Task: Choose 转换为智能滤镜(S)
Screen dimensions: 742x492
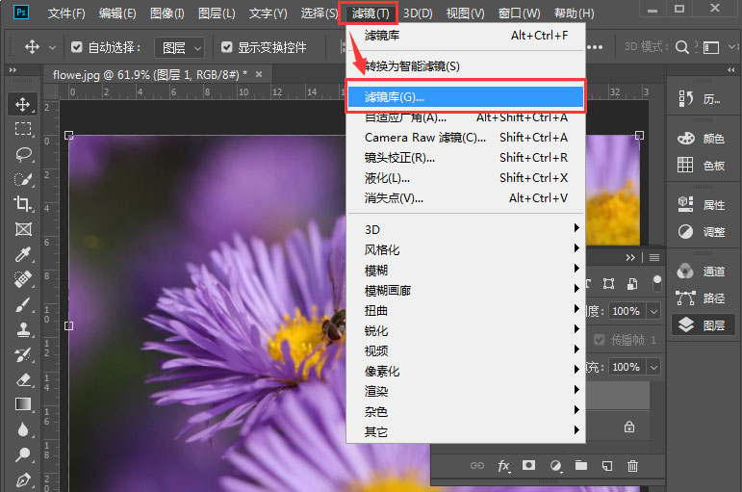Action: [466, 65]
